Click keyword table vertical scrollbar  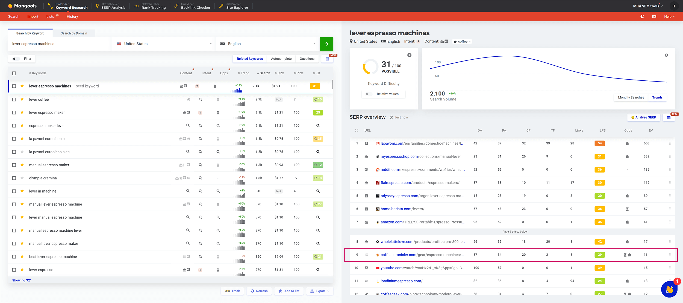click(x=332, y=85)
